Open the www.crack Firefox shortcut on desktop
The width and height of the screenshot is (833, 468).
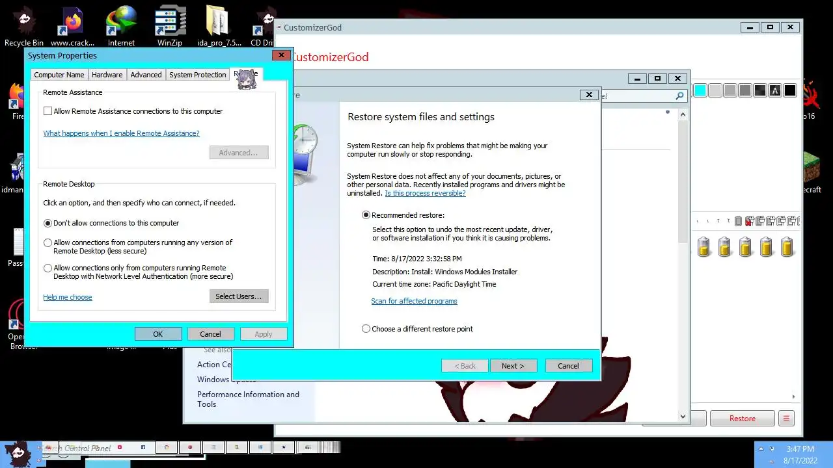[72, 26]
